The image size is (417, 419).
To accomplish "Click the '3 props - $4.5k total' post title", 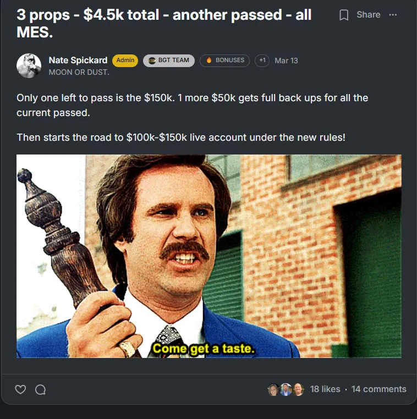I will [164, 23].
